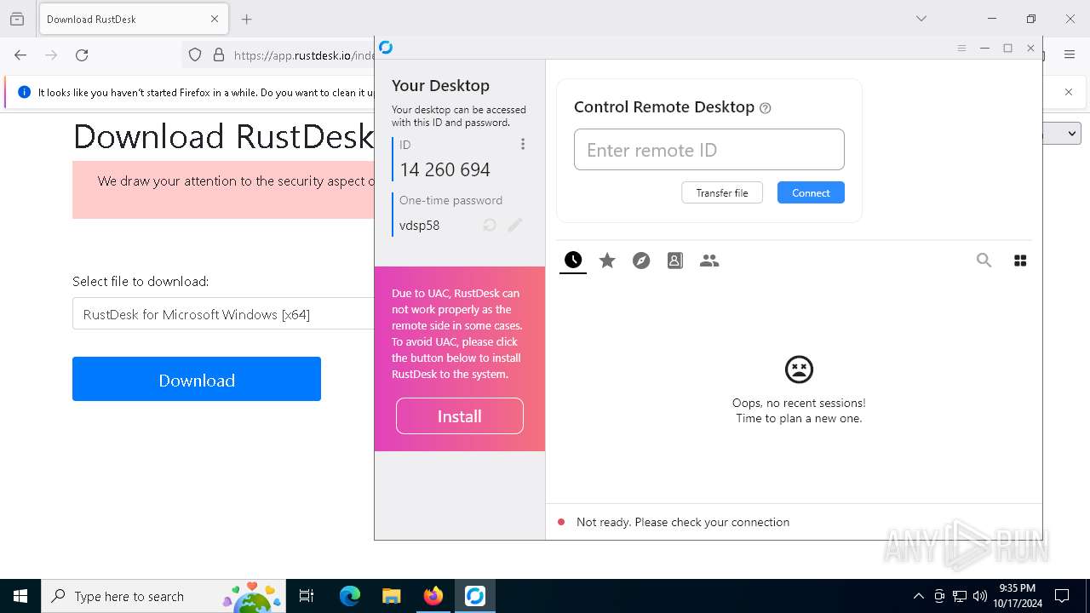Image resolution: width=1090 pixels, height=613 pixels.
Task: Open the RustDesk settings hamburger menu
Action: (x=961, y=49)
